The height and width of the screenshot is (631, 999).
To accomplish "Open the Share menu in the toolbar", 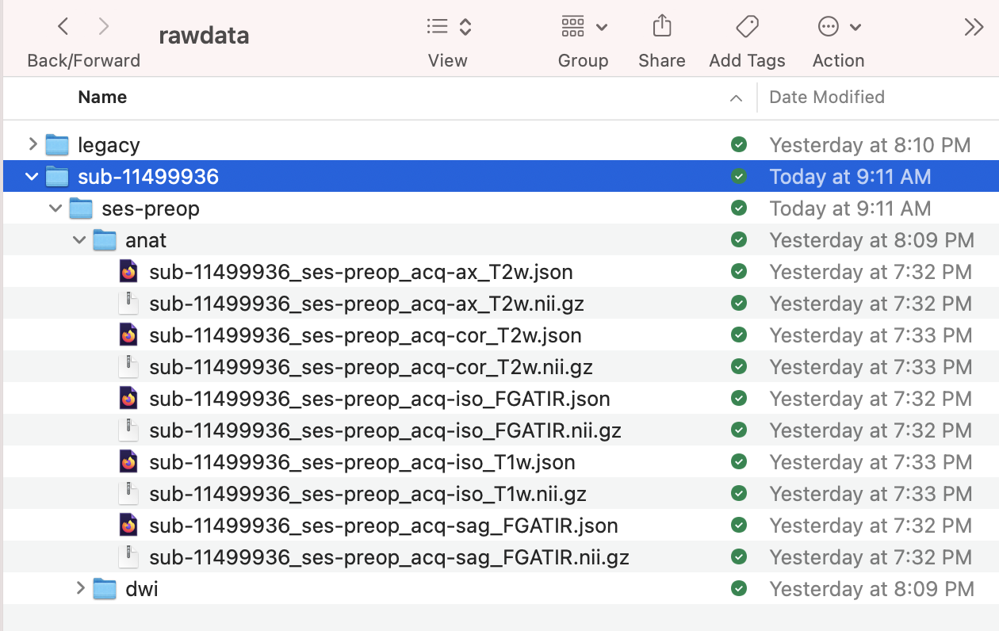I will click(x=662, y=26).
